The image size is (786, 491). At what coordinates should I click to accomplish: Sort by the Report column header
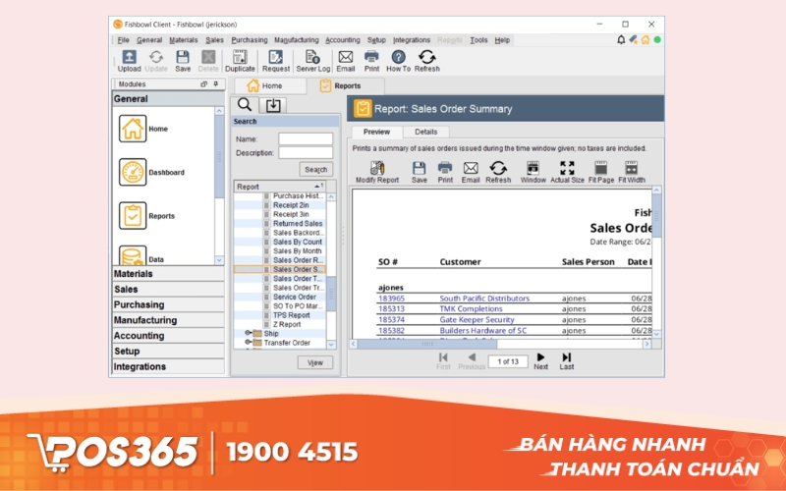pos(280,187)
